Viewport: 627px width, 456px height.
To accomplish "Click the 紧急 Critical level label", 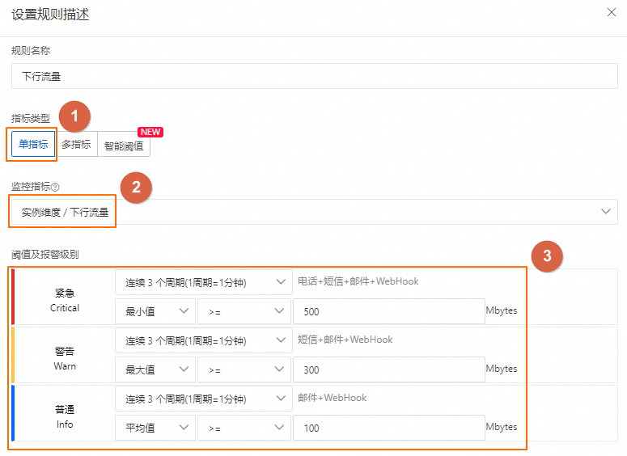I will tap(65, 300).
